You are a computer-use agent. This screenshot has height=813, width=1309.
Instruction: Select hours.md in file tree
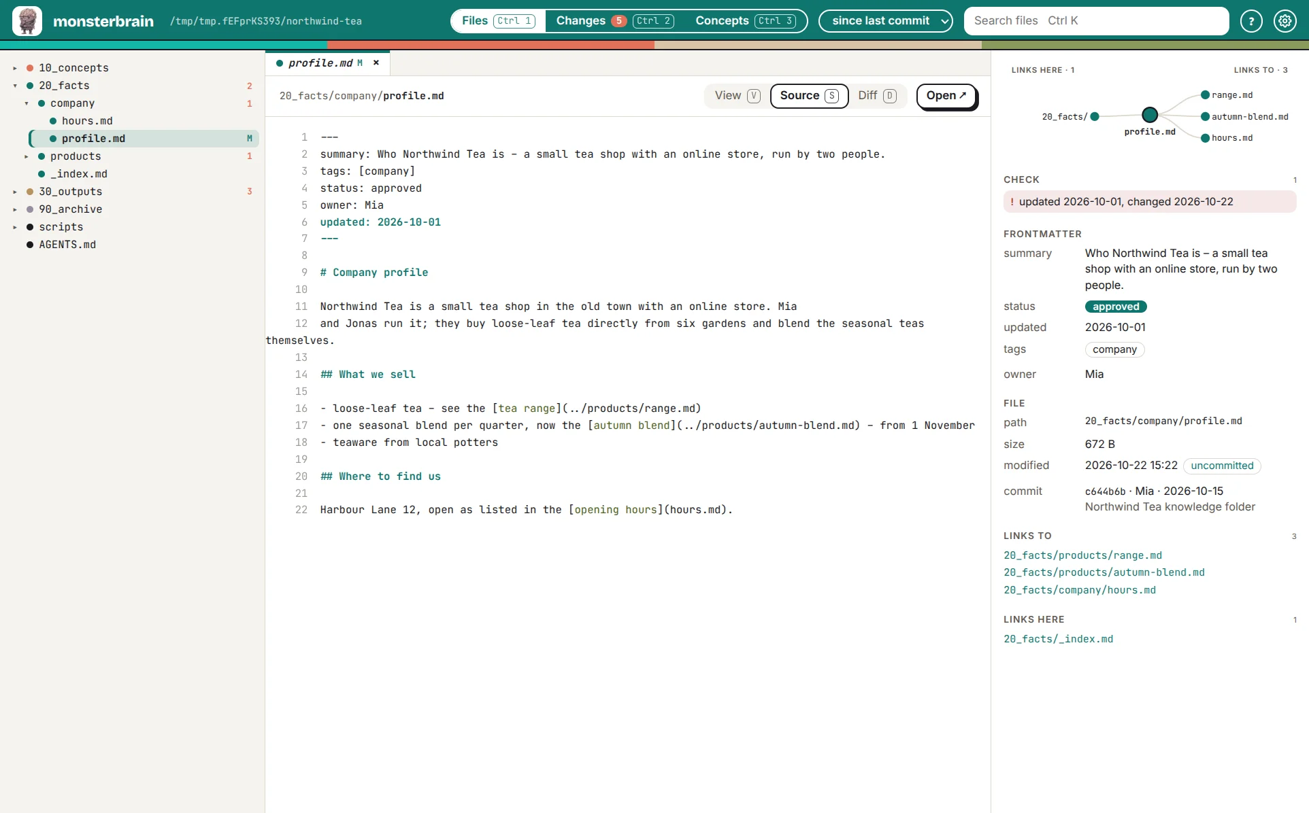pos(87,121)
